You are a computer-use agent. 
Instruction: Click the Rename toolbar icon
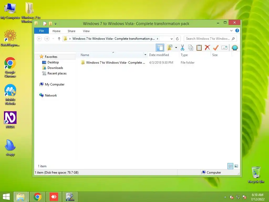224,48
